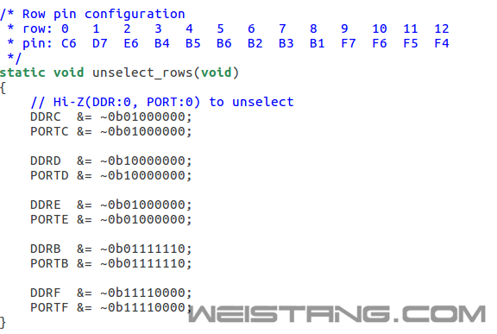Place cursor on DDRD statement
The width and height of the screenshot is (497, 334).
coord(111,161)
